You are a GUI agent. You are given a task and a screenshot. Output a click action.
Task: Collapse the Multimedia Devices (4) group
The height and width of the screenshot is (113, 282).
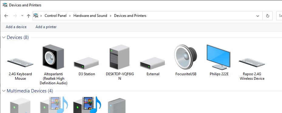[x=4, y=91]
